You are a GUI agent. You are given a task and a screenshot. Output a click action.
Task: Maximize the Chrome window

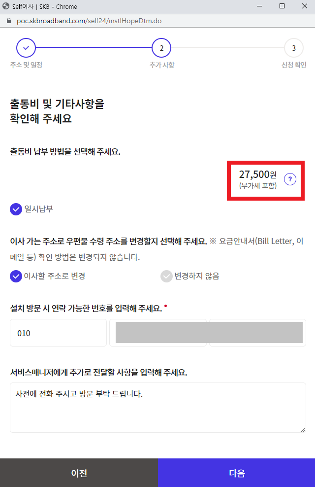282,6
